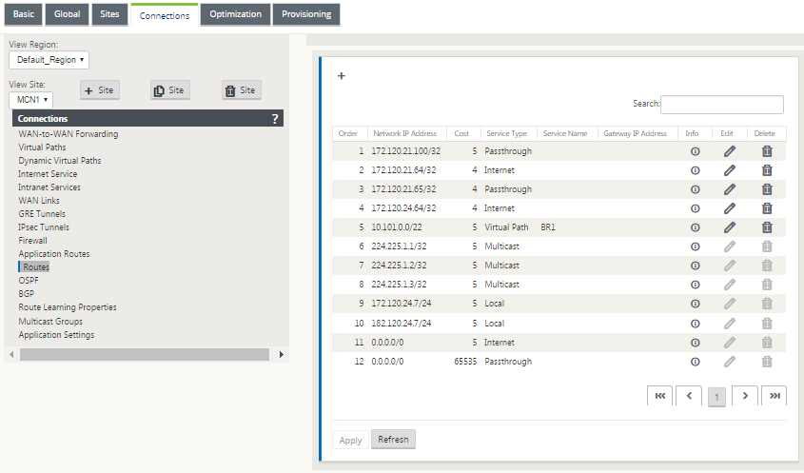Image resolution: width=804 pixels, height=473 pixels.
Task: Go to first page of routes
Action: click(x=660, y=396)
